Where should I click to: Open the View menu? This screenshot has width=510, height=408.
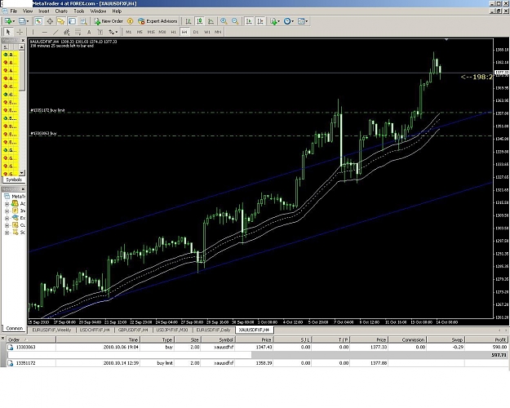click(28, 11)
